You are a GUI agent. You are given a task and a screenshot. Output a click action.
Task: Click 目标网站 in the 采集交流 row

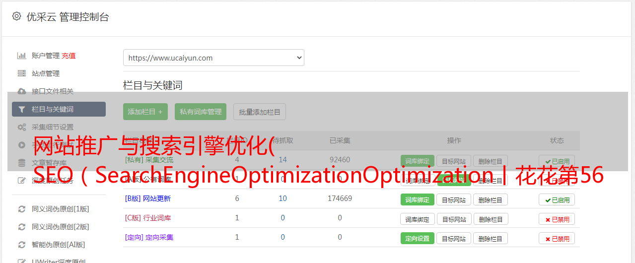point(454,161)
